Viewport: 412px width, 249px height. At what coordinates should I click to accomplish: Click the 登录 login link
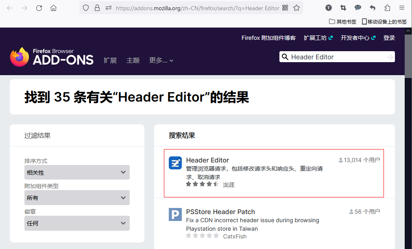click(389, 38)
